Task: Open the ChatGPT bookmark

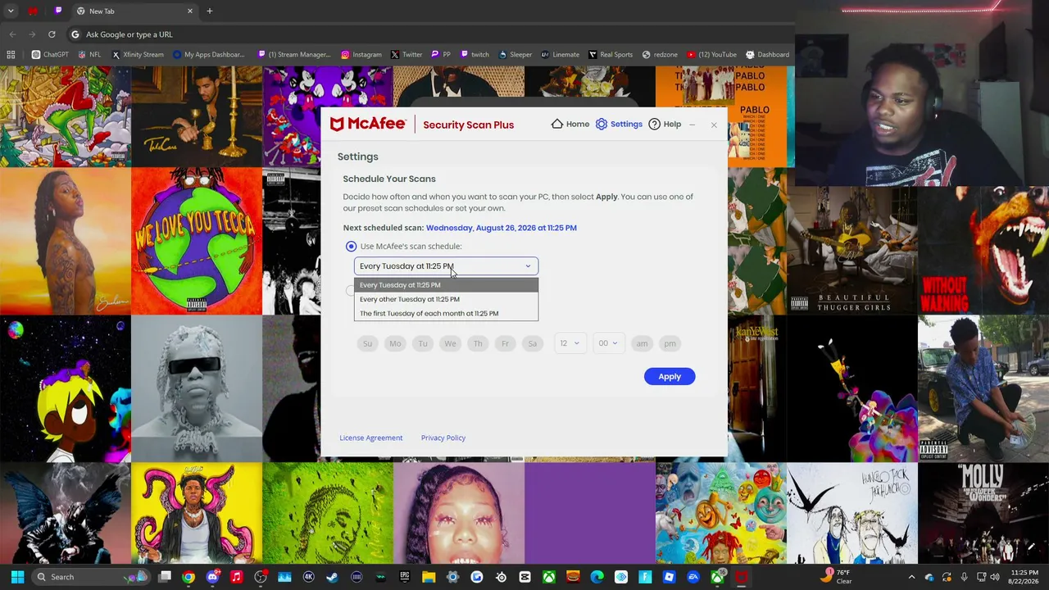Action: [x=51, y=55]
